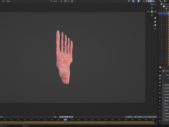Click the blue current frame marker in timeline
This screenshot has height=127, width=169.
[65, 120]
